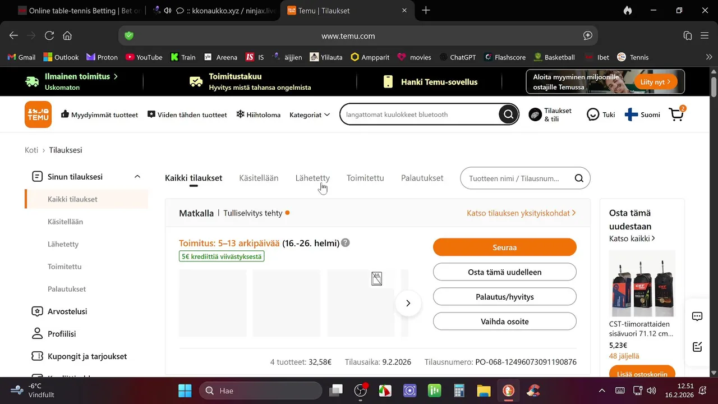This screenshot has width=718, height=404.
Task: Collapse the Sinun tilauksesi section
Action: [137, 177]
